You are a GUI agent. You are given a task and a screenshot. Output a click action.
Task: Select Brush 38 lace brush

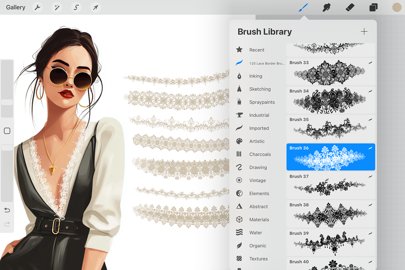tap(331, 214)
